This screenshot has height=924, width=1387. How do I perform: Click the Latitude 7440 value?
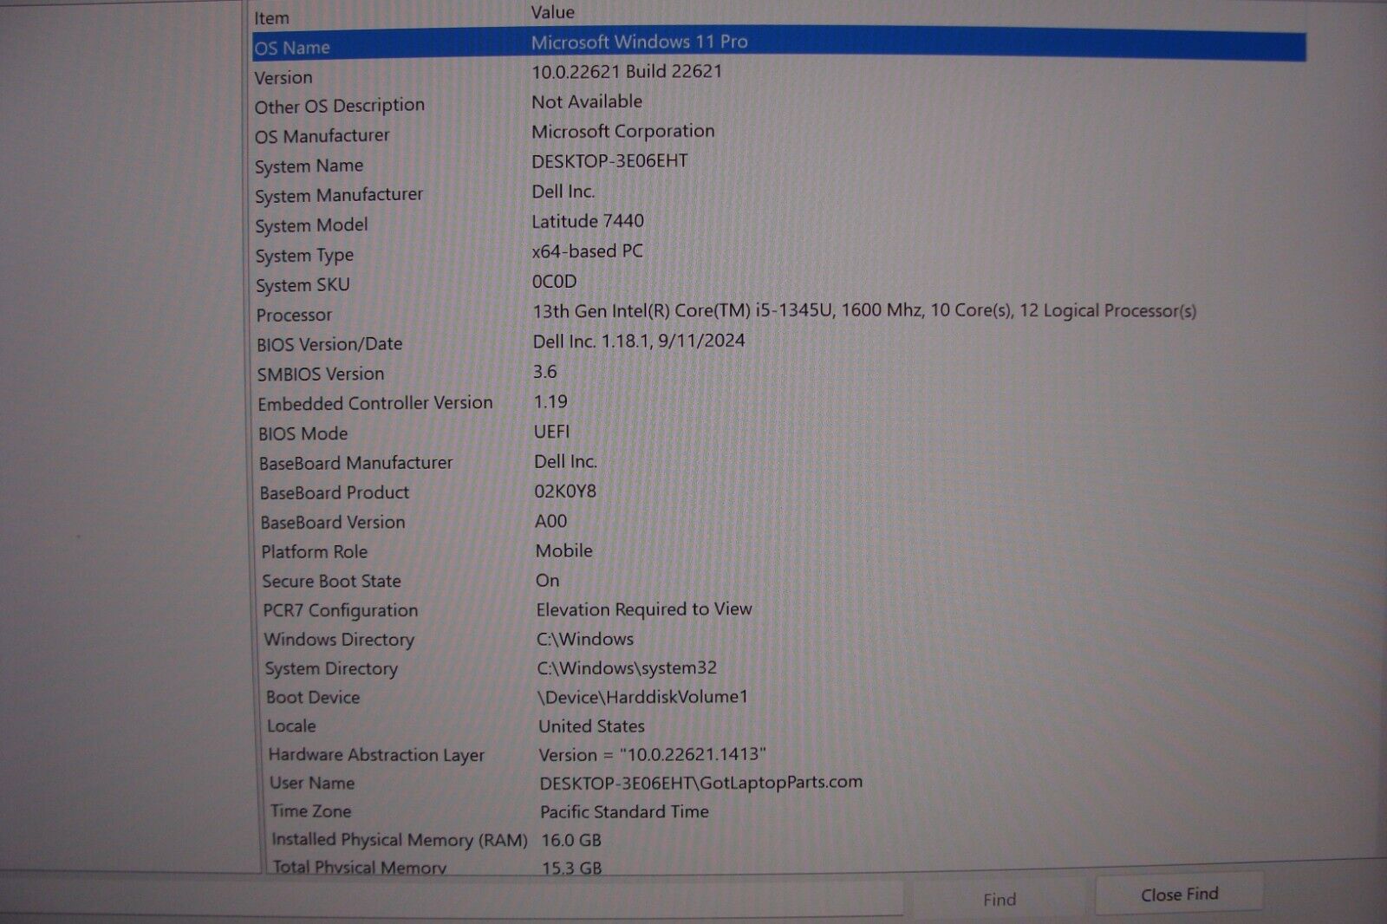588,221
